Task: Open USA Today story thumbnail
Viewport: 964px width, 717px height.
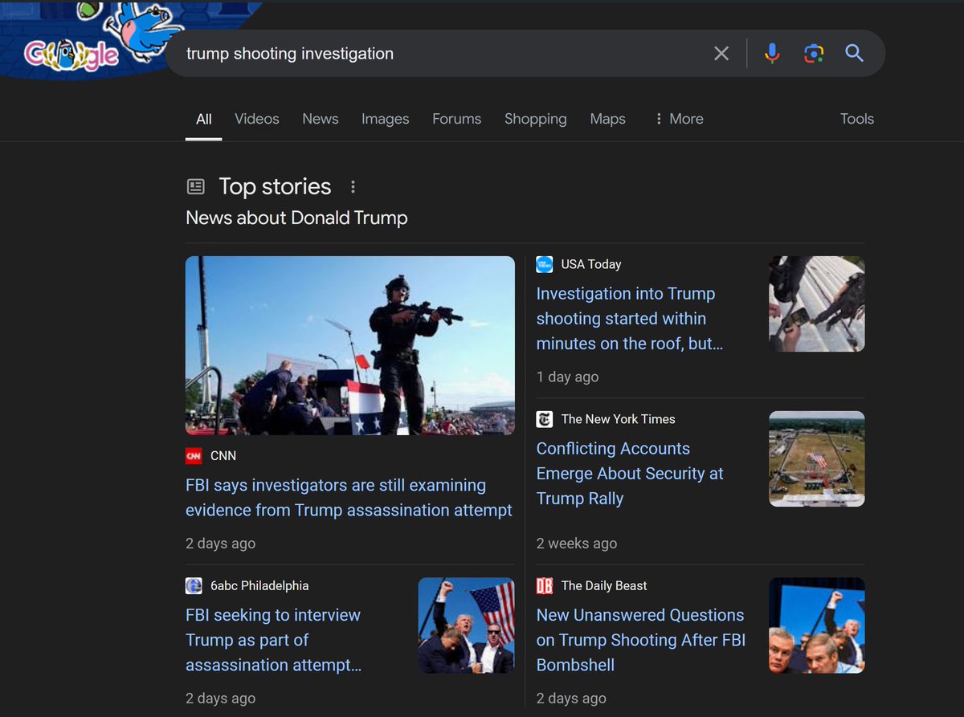Action: (817, 304)
